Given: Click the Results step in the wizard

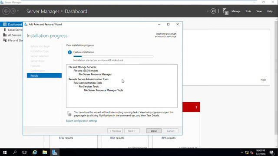Looking at the screenshot, I should (x=44, y=75).
